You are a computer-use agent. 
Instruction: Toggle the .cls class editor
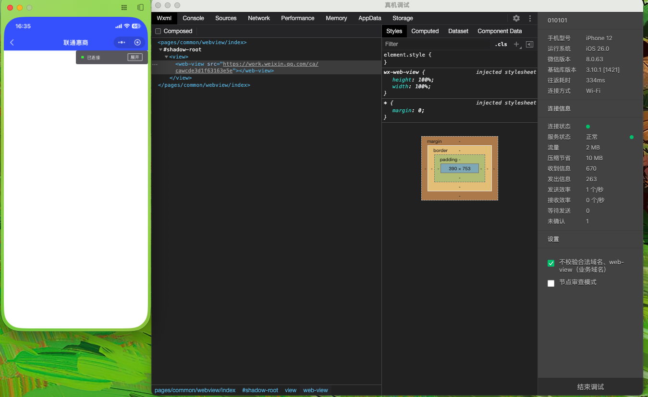(x=501, y=44)
